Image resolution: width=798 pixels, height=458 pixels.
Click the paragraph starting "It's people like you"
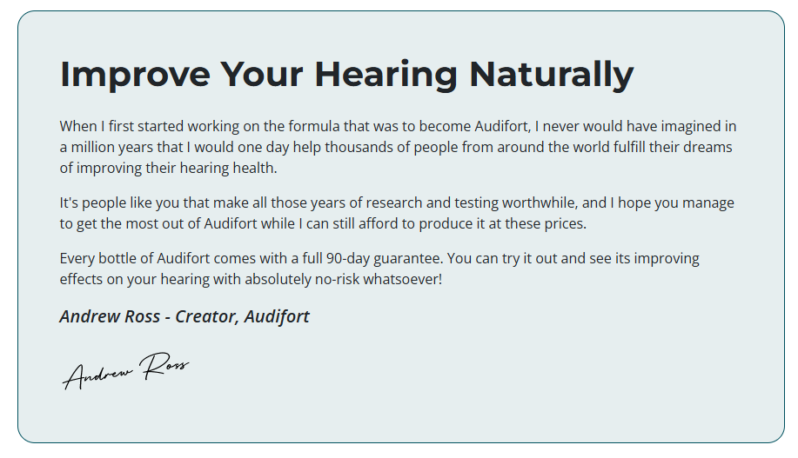pos(397,213)
